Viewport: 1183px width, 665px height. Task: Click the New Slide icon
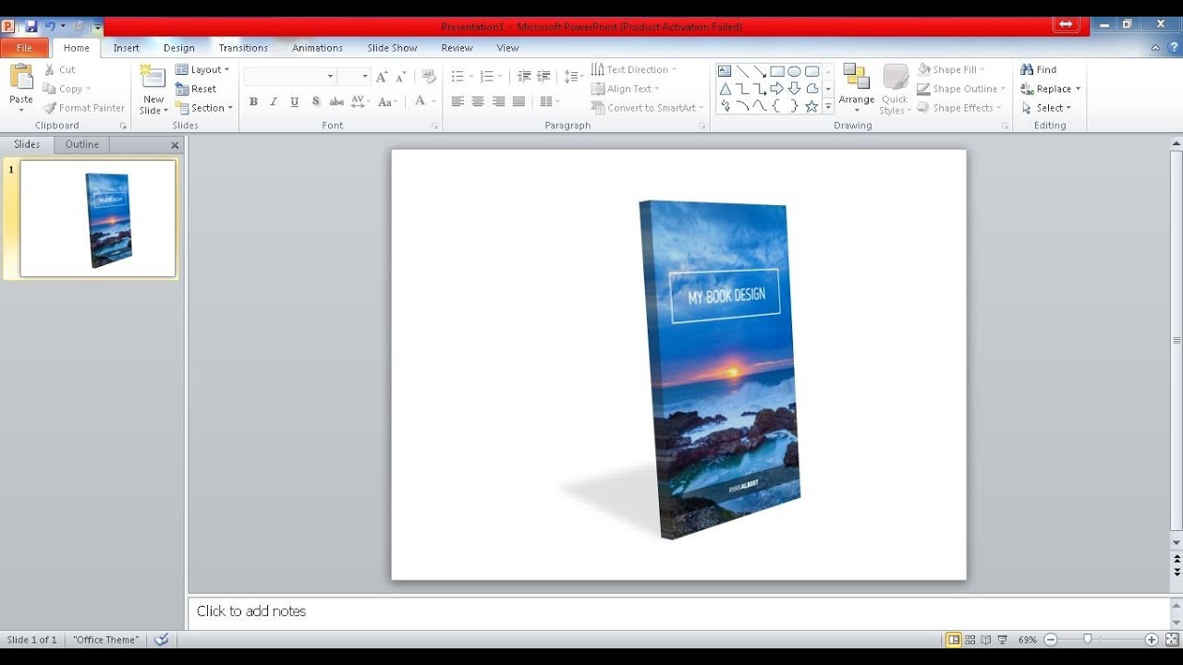152,79
